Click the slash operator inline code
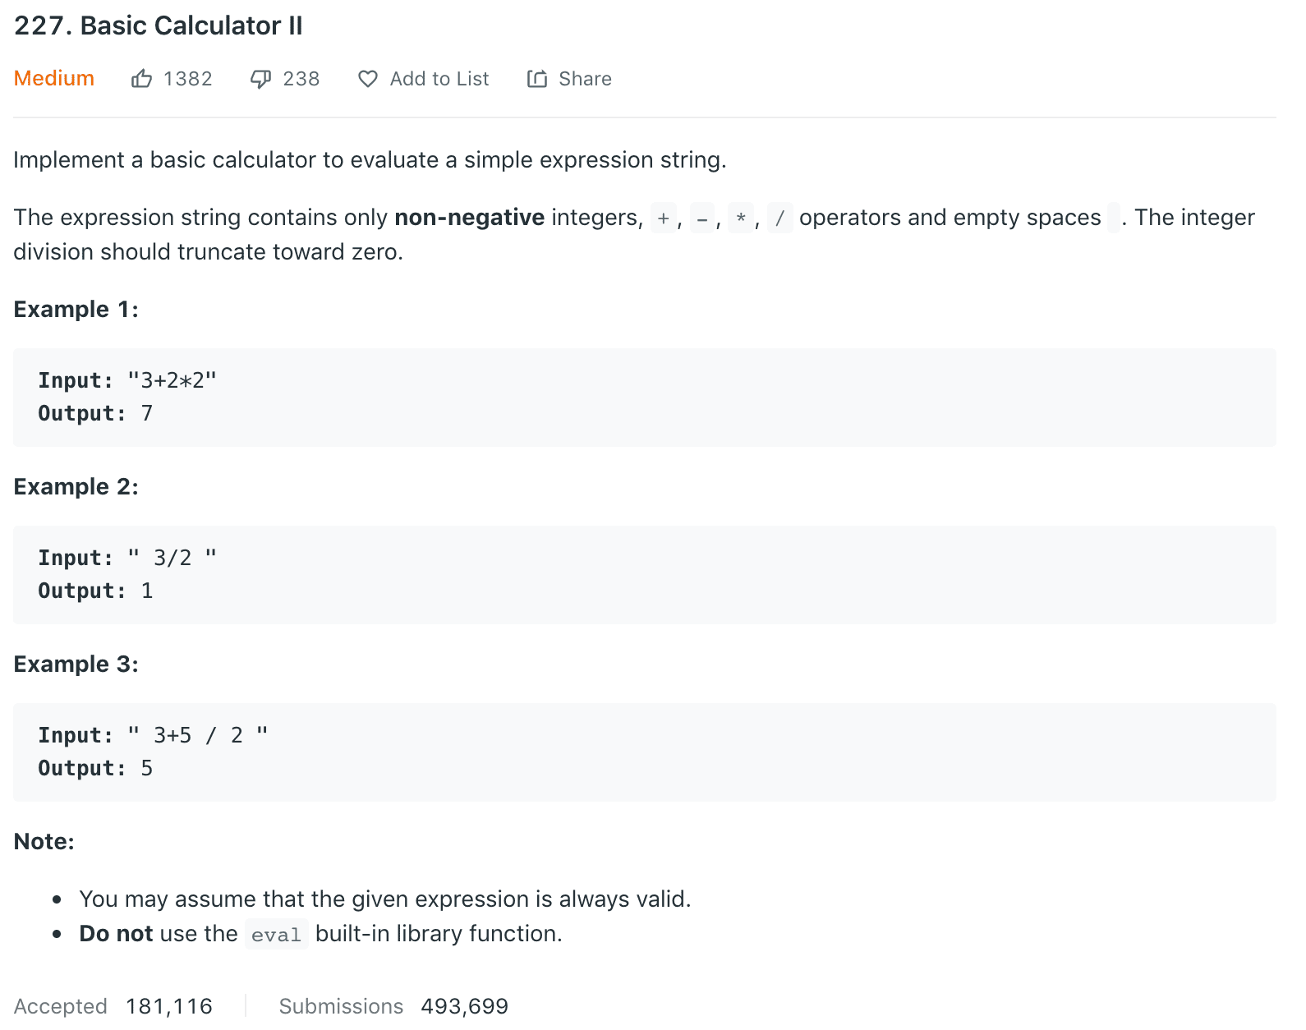 [x=779, y=218]
